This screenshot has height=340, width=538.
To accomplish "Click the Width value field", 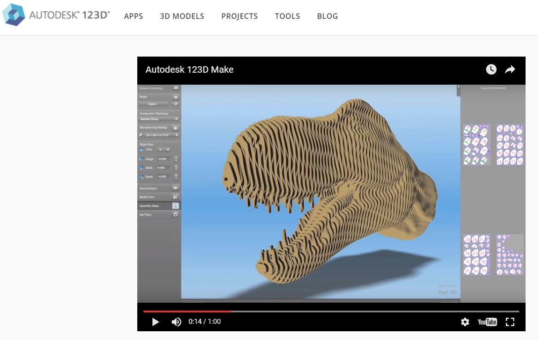I will click(164, 168).
